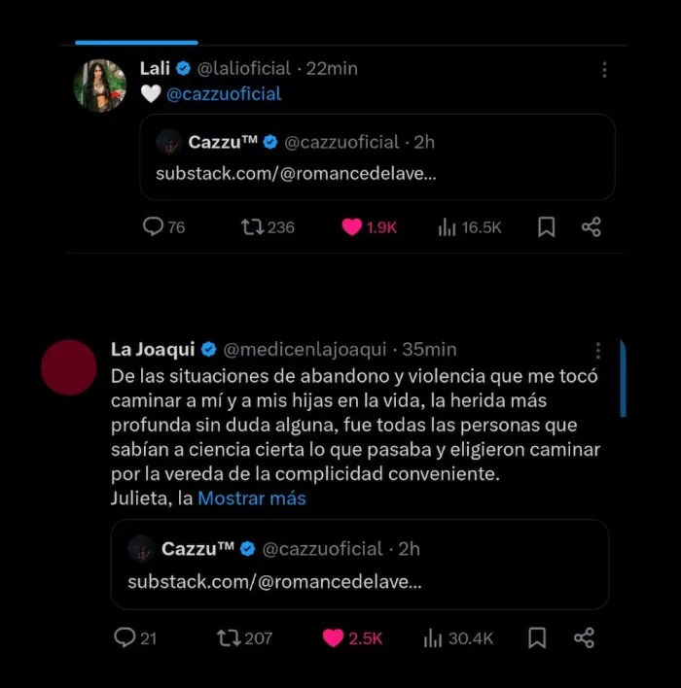The image size is (681, 688).
Task: Open Lali's profile picture
Action: pos(100,86)
